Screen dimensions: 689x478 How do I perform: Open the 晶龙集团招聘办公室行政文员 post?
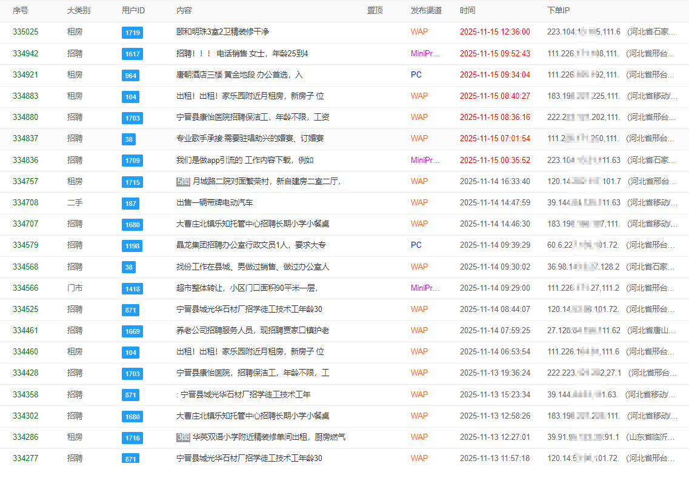(251, 245)
